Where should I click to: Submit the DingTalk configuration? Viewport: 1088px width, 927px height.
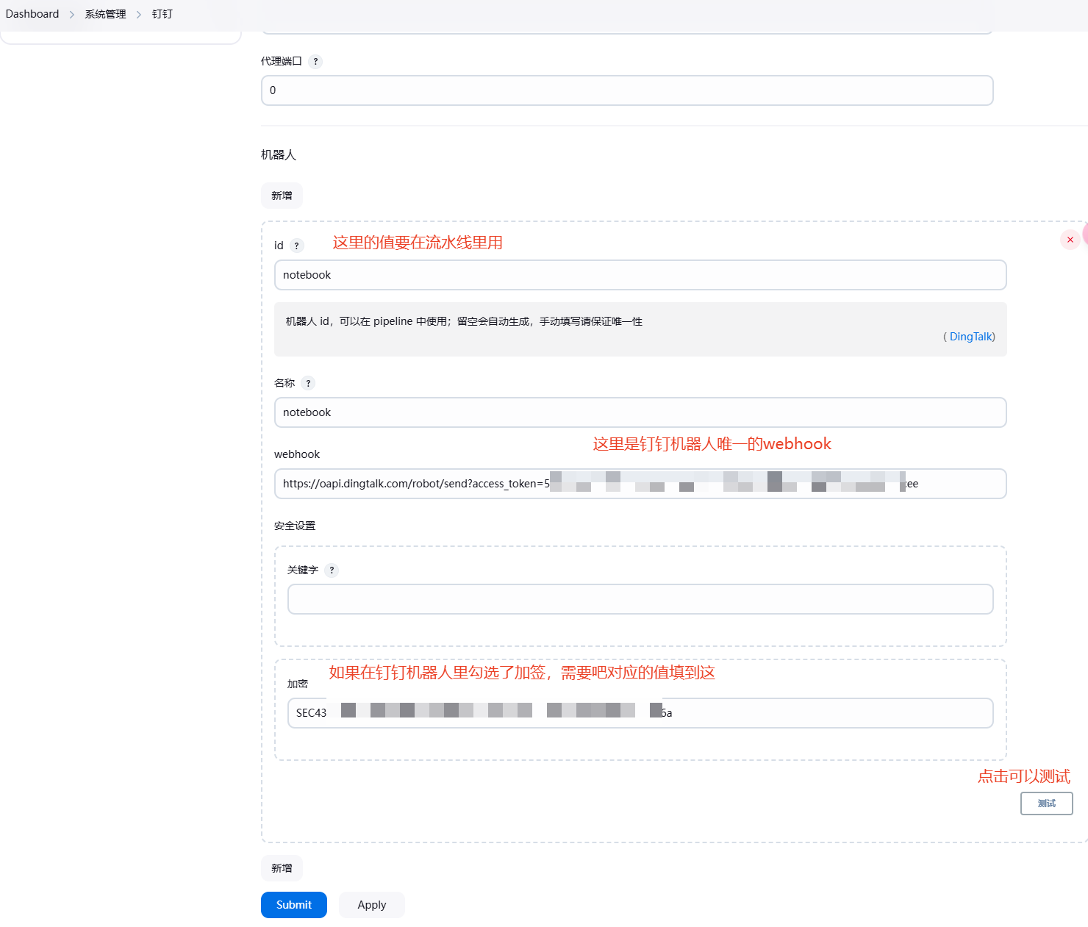point(294,905)
